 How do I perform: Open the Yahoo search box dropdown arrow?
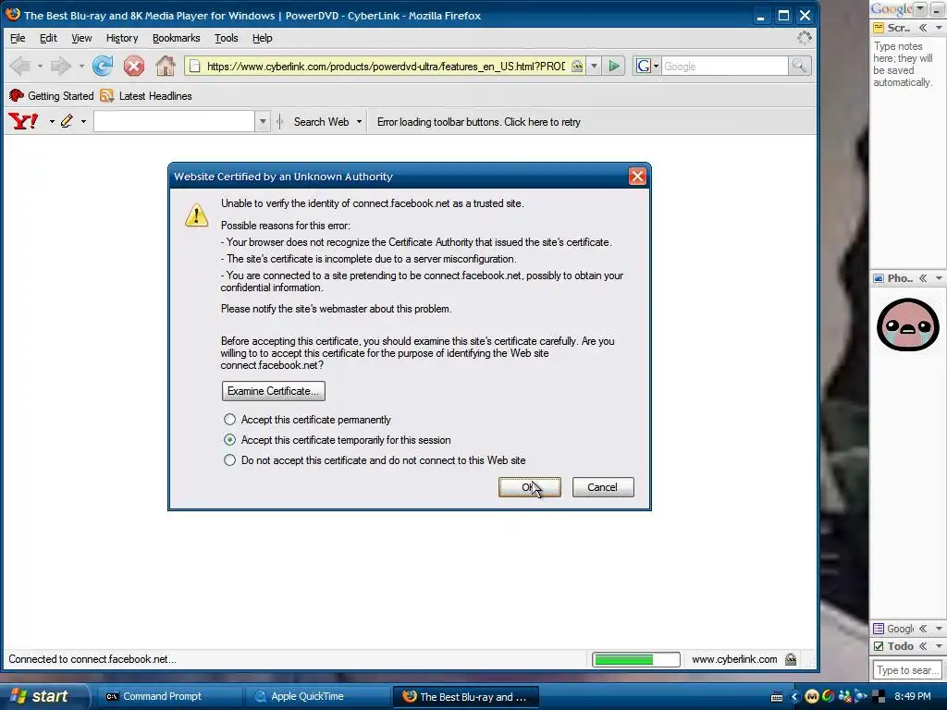263,121
